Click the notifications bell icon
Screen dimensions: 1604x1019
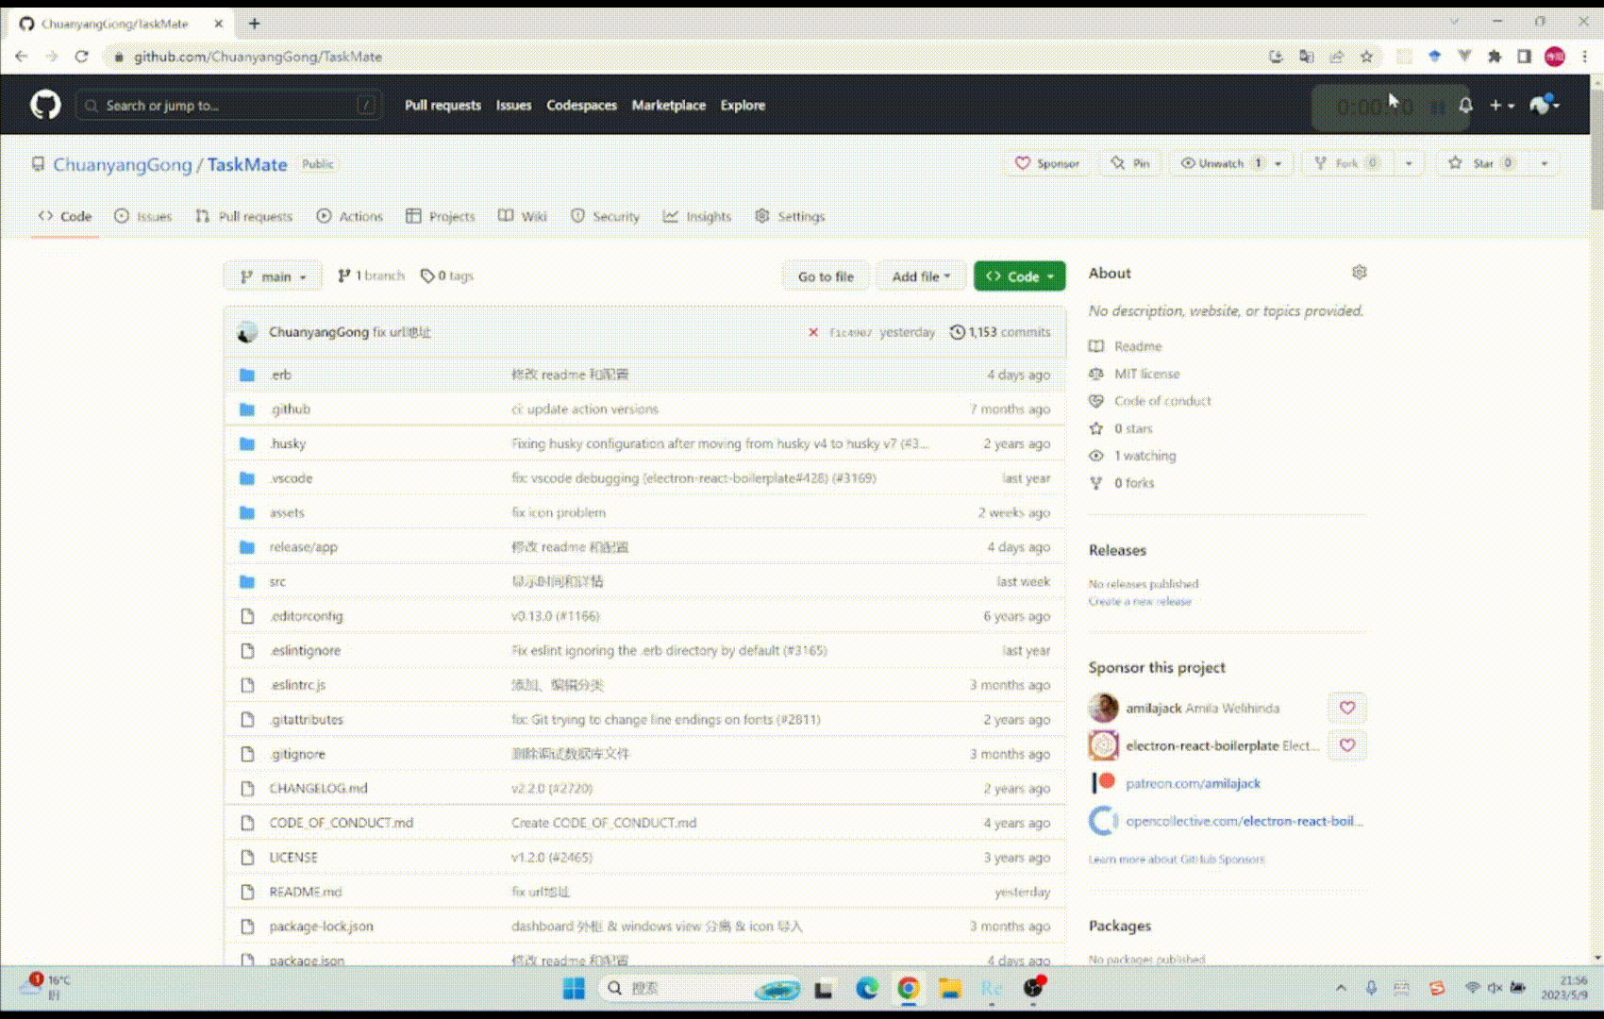pyautogui.click(x=1464, y=105)
